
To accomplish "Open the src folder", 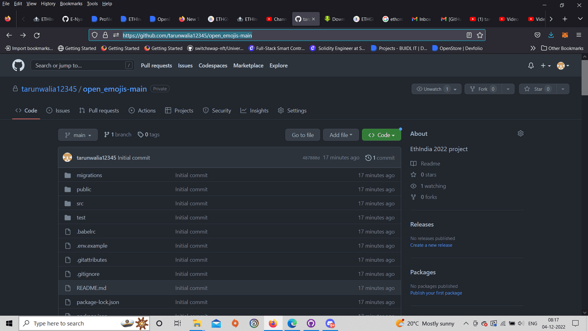I will (80, 204).
